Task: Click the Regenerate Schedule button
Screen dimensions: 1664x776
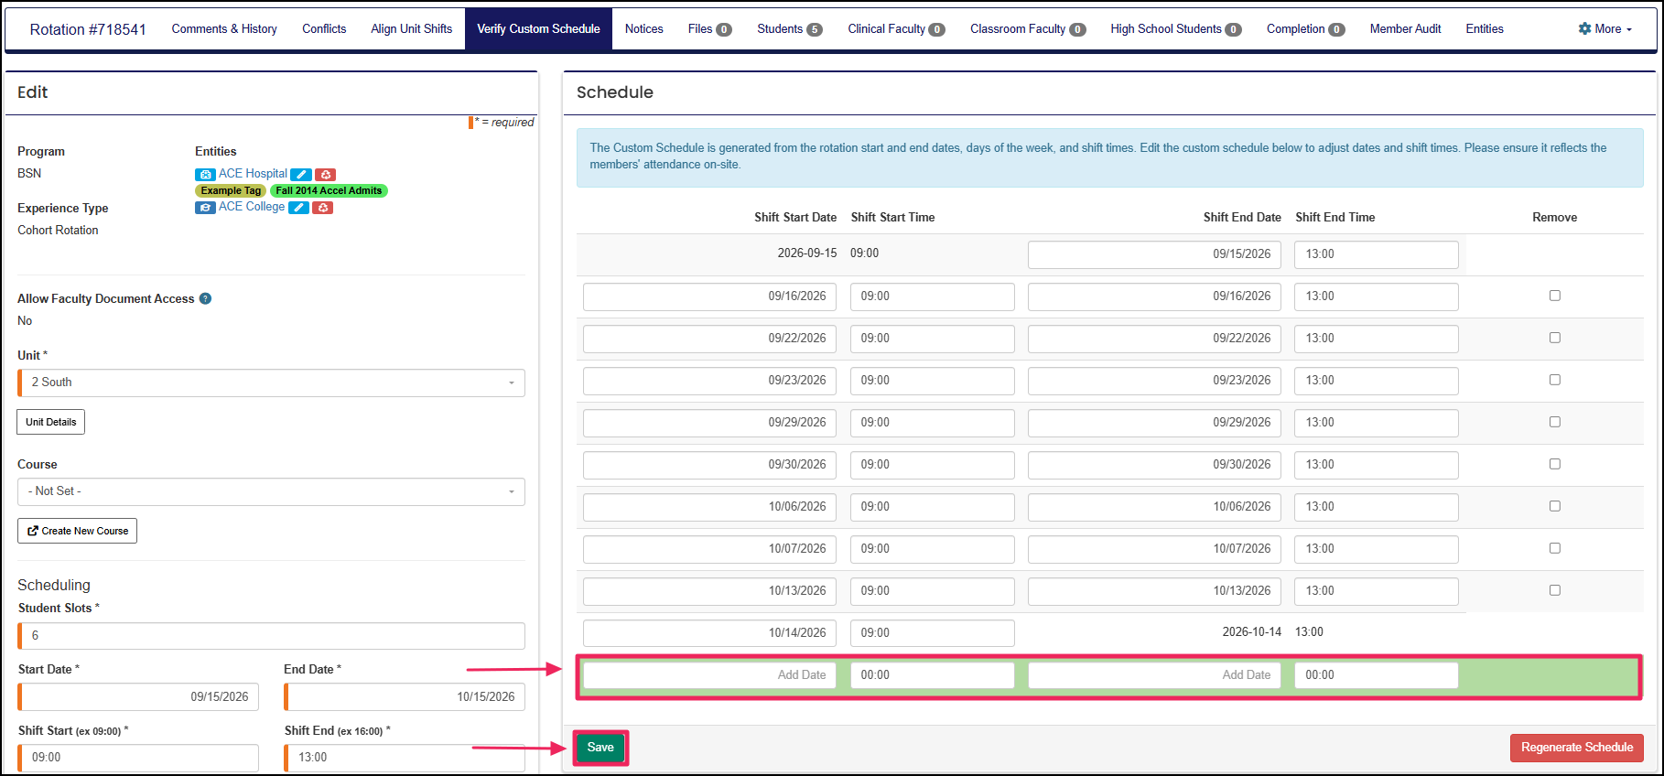Action: pos(1577,748)
